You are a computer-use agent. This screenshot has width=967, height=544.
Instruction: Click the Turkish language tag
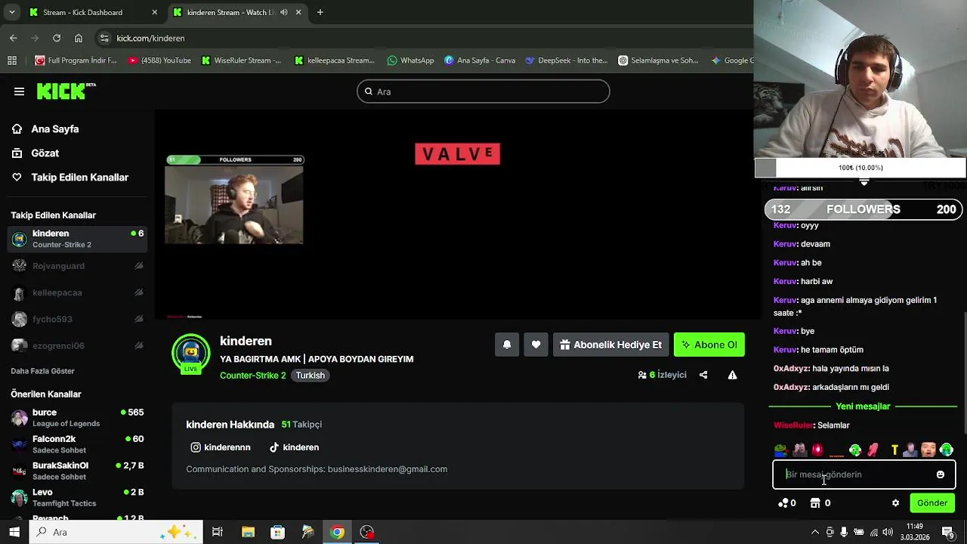coord(310,376)
